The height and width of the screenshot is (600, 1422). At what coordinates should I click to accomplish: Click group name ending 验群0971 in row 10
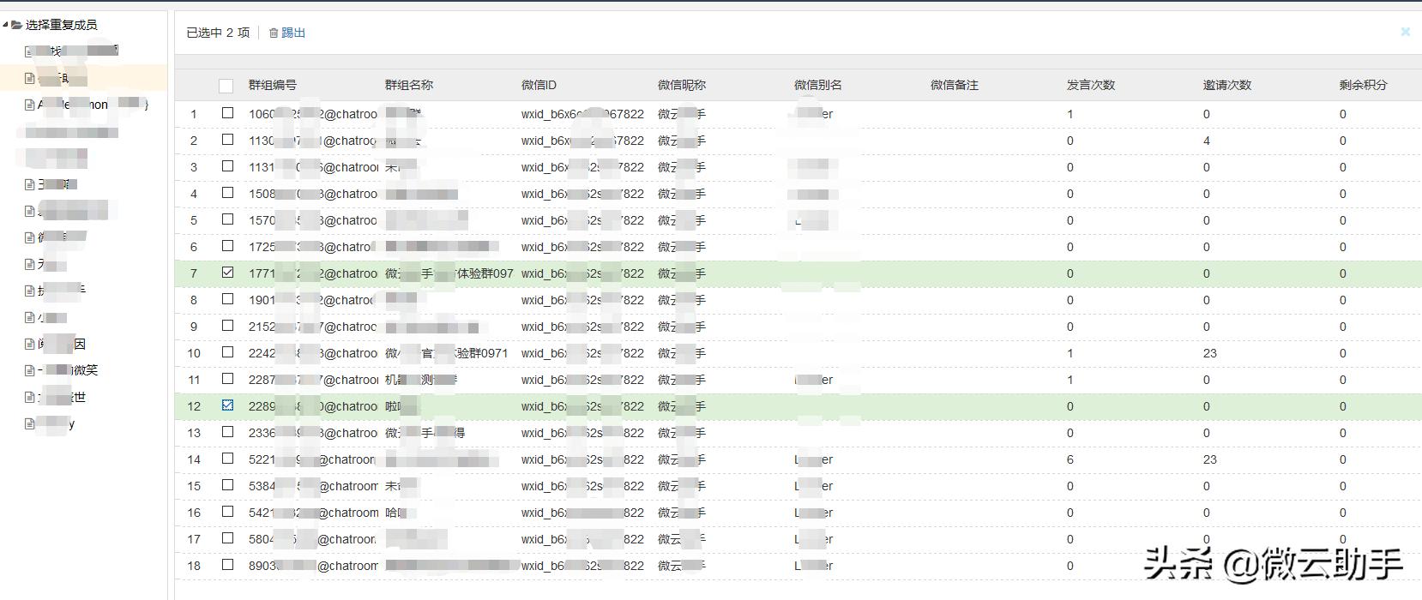click(446, 353)
